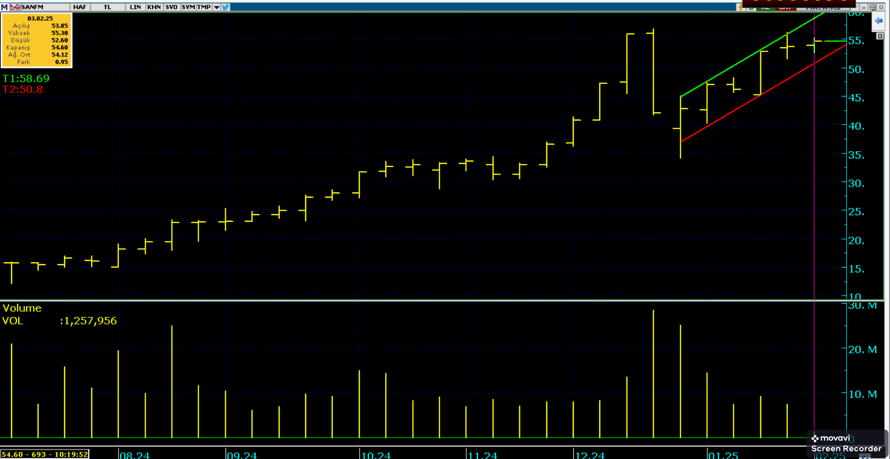The width and height of the screenshot is (890, 459).
Task: Click the restore window icon in chart header
Action: click(x=873, y=7)
